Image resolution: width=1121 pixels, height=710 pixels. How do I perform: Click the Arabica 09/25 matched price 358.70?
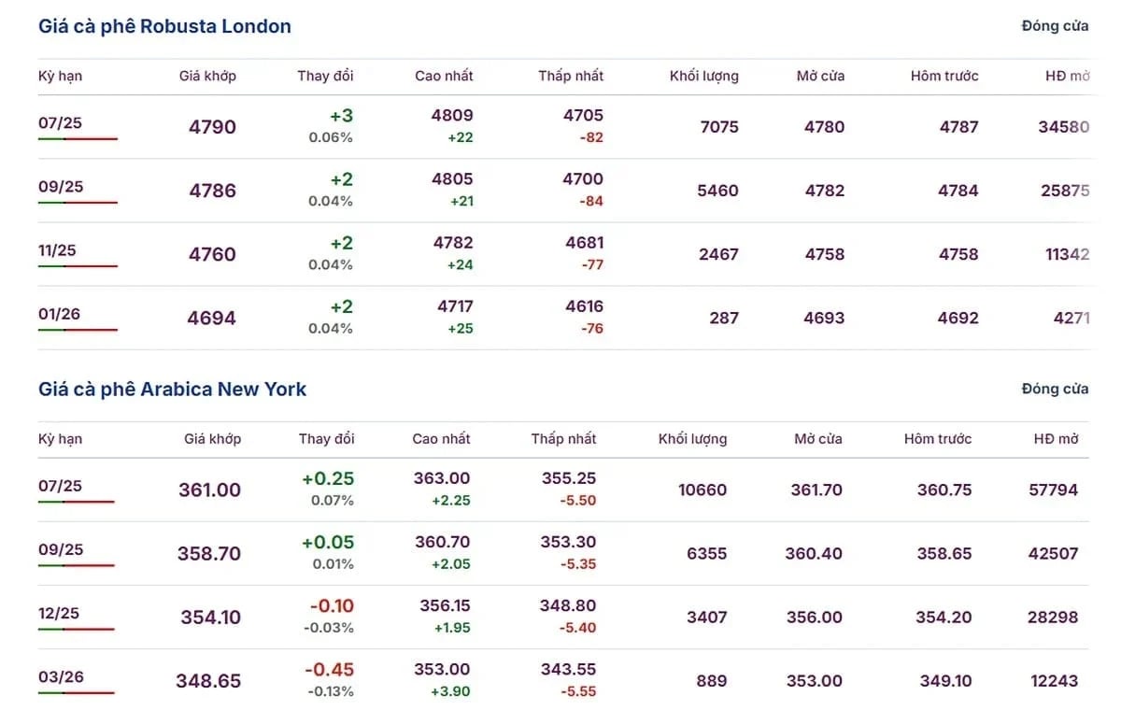click(209, 553)
